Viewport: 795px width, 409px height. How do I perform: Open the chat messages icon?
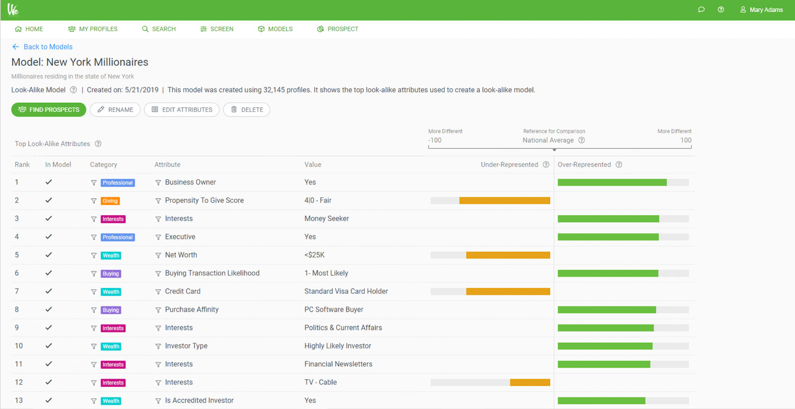(701, 9)
